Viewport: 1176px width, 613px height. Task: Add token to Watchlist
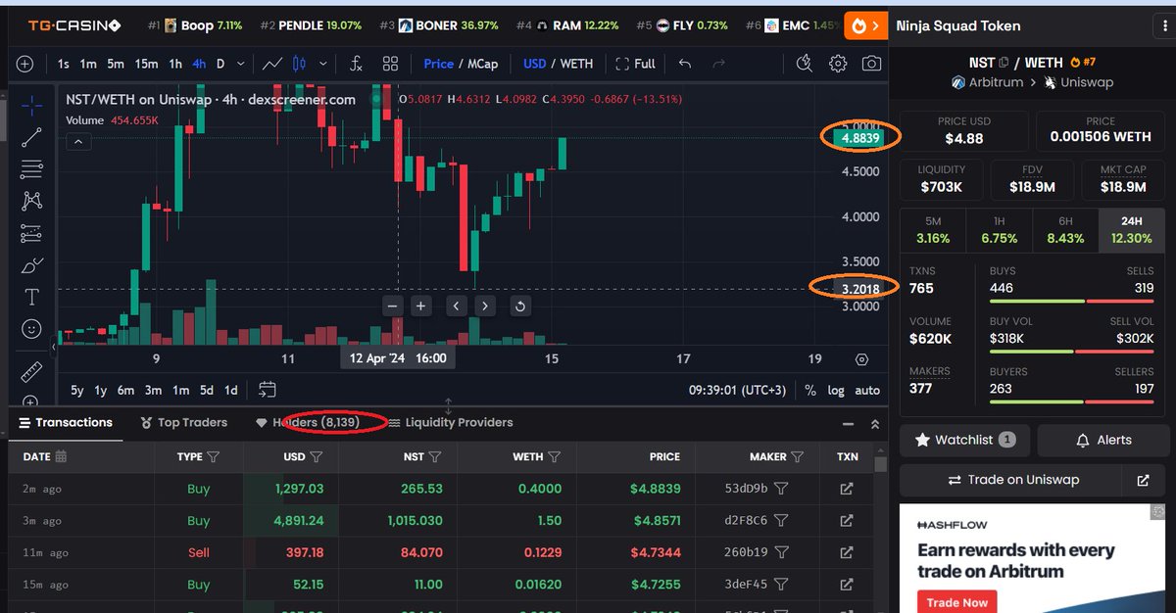point(964,440)
